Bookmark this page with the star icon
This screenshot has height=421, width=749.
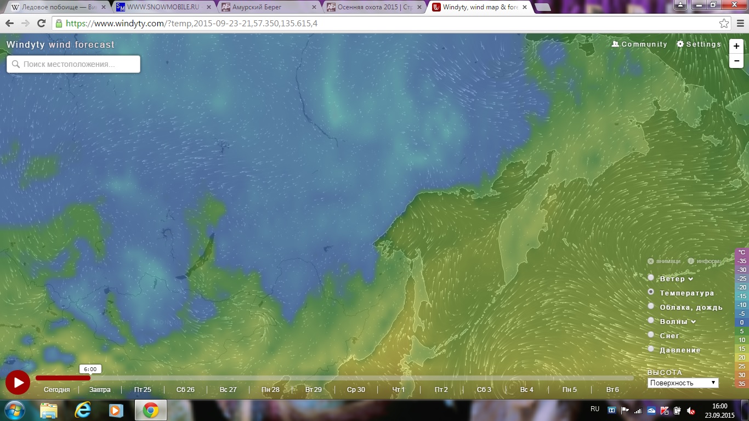click(724, 24)
